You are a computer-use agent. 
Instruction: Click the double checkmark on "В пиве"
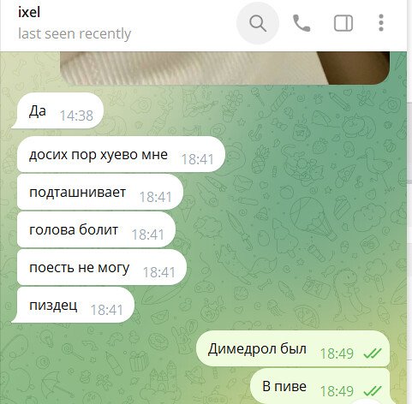[x=373, y=391]
